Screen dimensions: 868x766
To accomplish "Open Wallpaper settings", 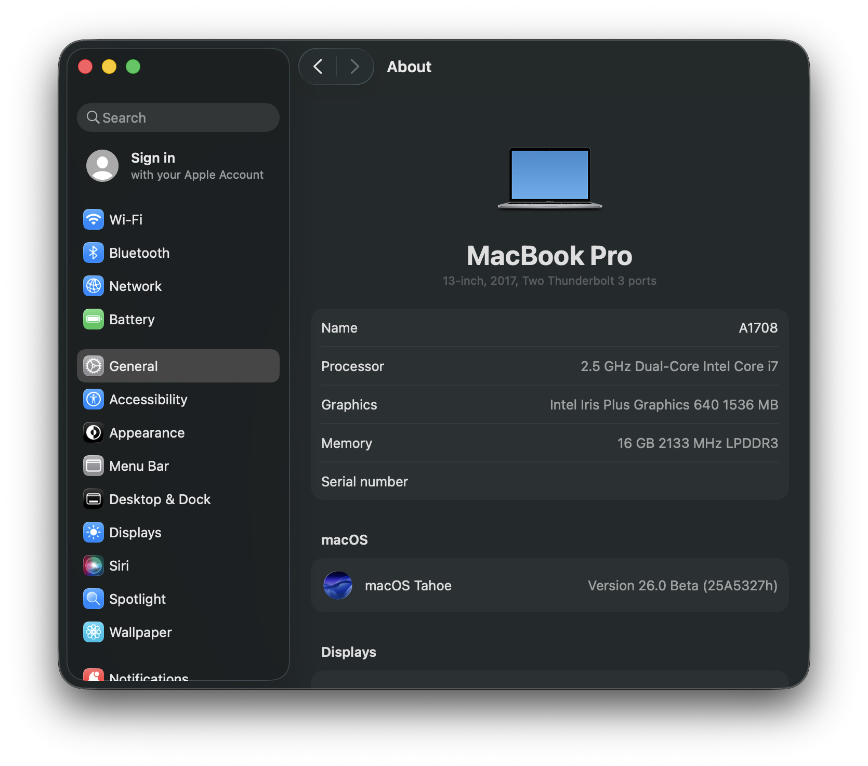I will click(x=178, y=632).
